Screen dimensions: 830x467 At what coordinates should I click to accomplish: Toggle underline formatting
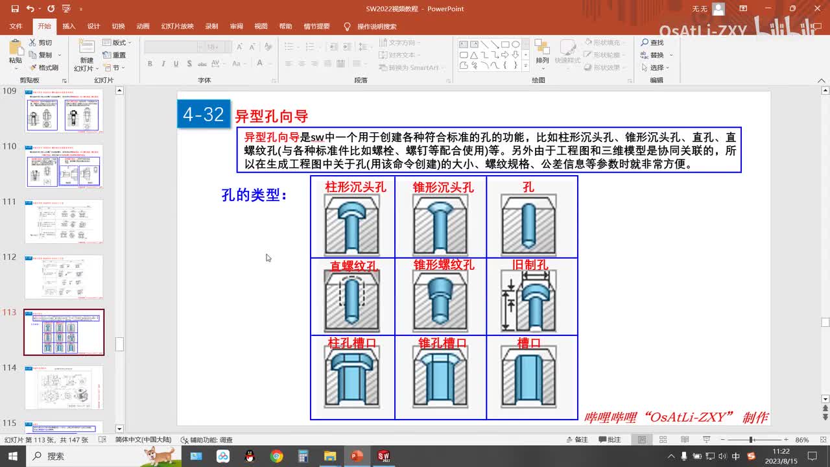pos(176,64)
